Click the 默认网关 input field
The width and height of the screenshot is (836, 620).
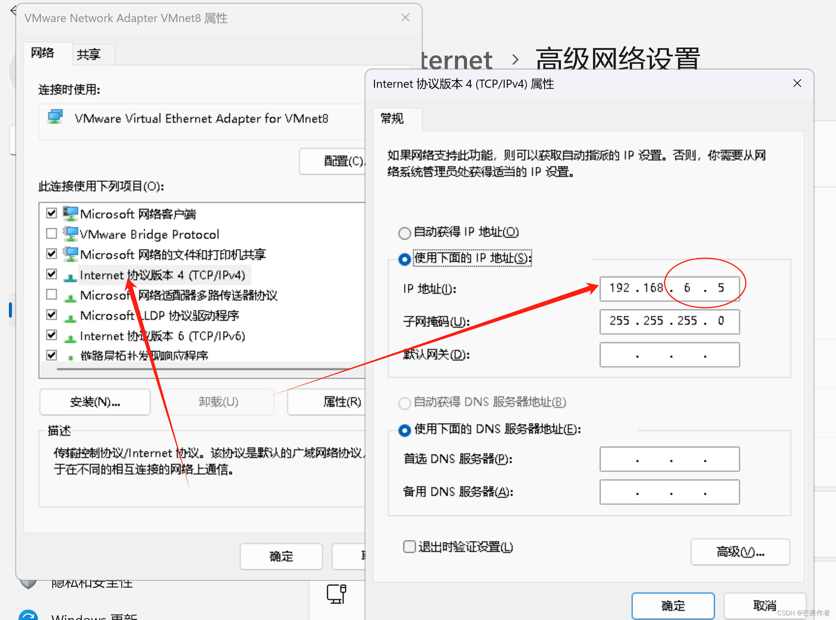click(x=669, y=355)
